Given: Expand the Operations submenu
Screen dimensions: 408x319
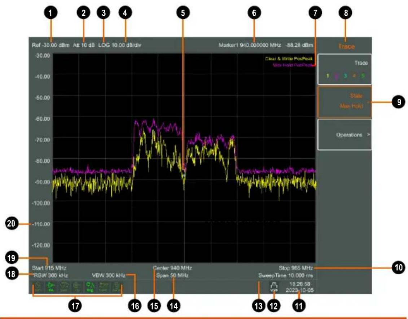Looking at the screenshot, I should click(345, 135).
